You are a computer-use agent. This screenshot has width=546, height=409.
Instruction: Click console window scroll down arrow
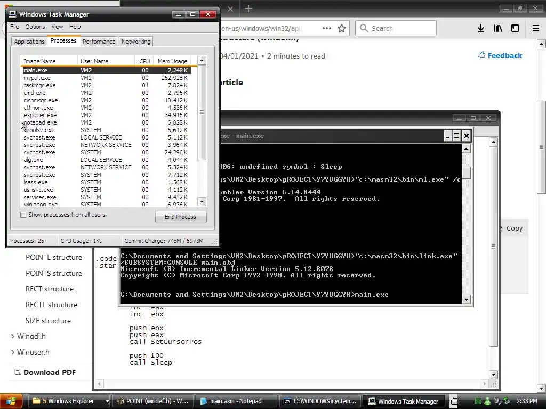click(x=466, y=299)
